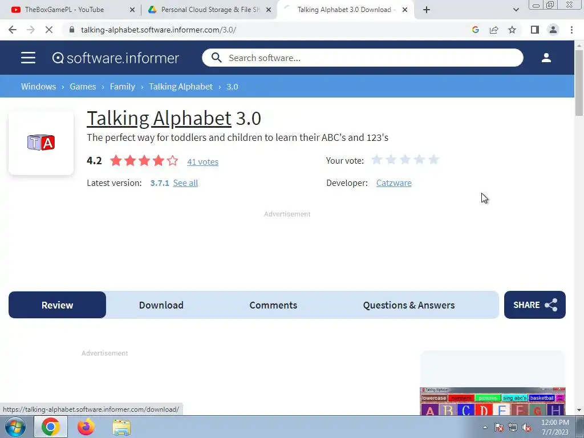Go to Talking Alphabet breadcrumb
Screen dimensions: 584x438
[181, 87]
